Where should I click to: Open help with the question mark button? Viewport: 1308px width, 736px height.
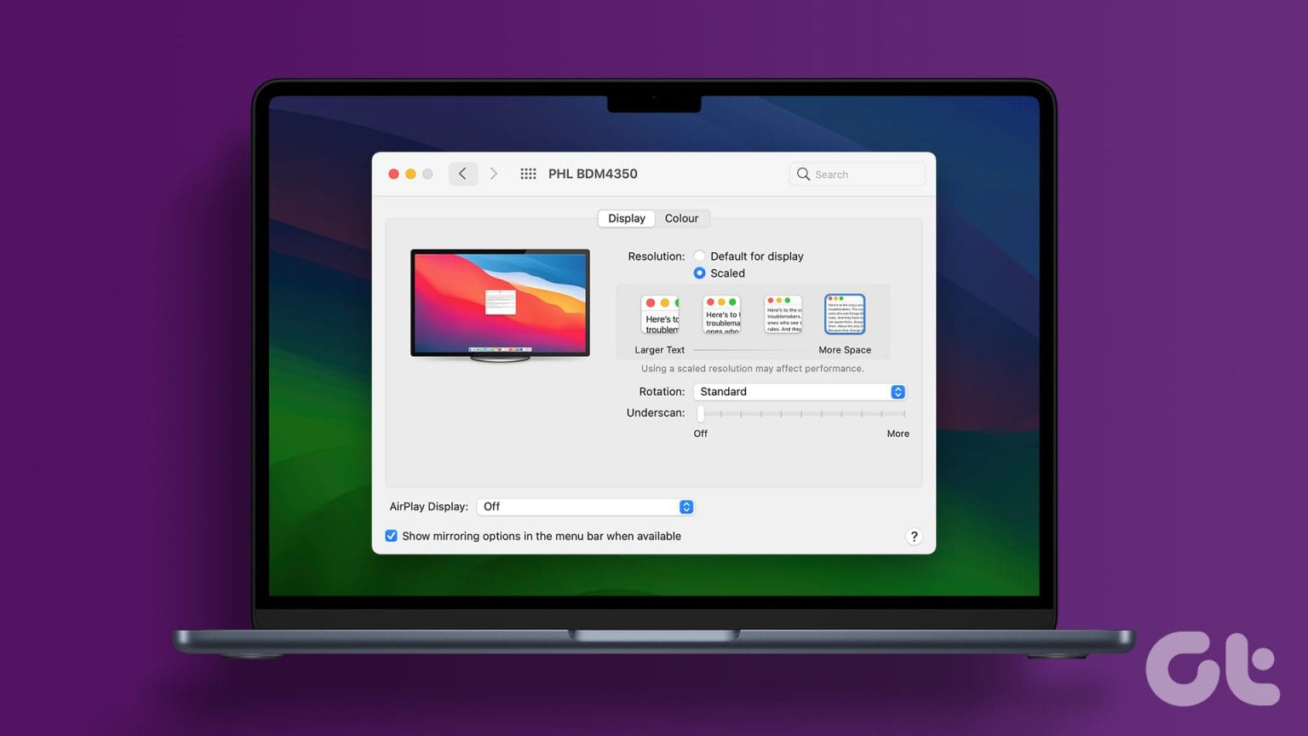pos(914,537)
